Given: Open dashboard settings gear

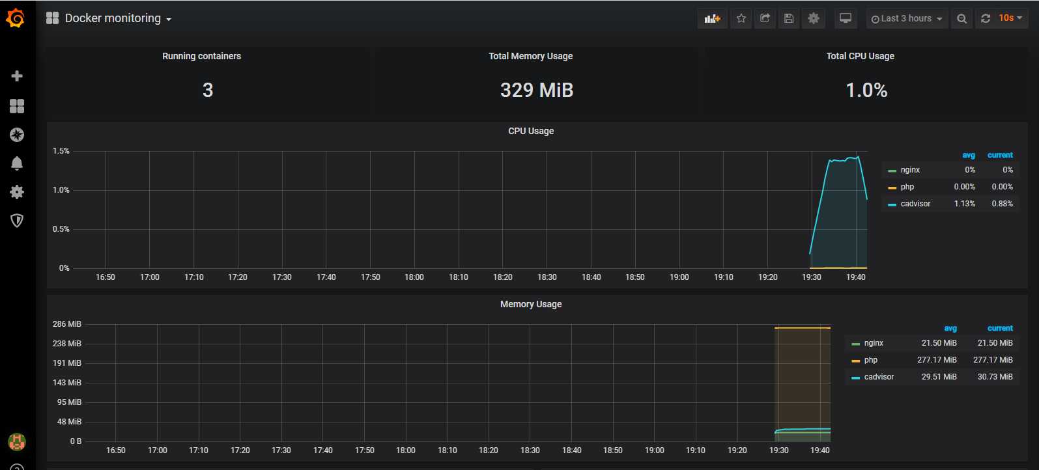Looking at the screenshot, I should click(x=814, y=18).
